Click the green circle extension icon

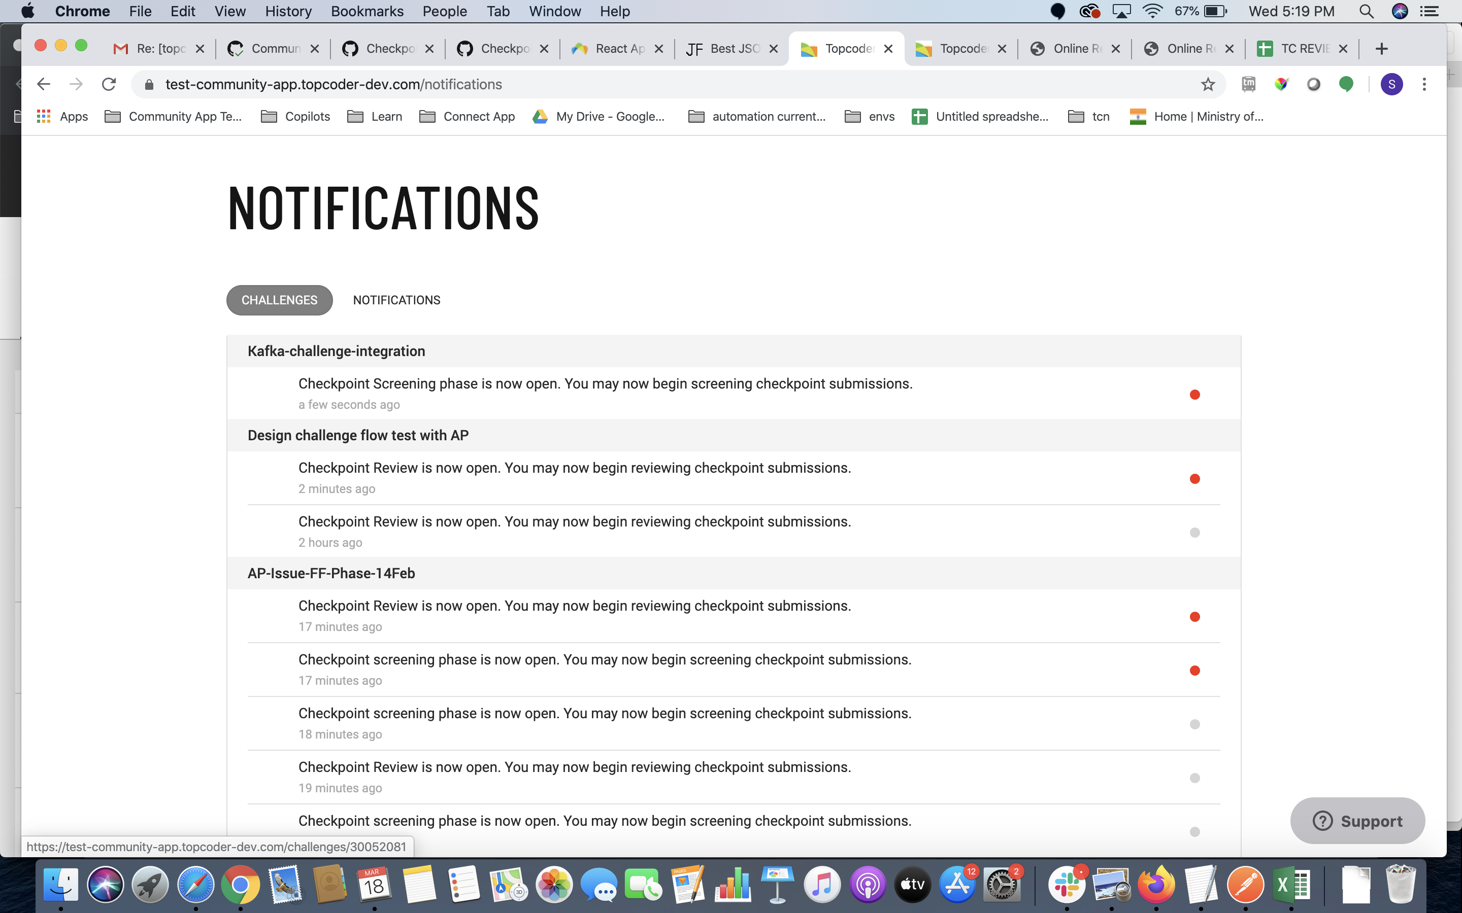tap(1346, 84)
